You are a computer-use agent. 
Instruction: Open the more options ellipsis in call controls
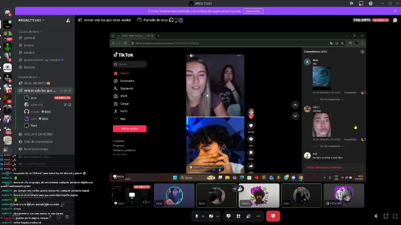pyautogui.click(x=258, y=216)
